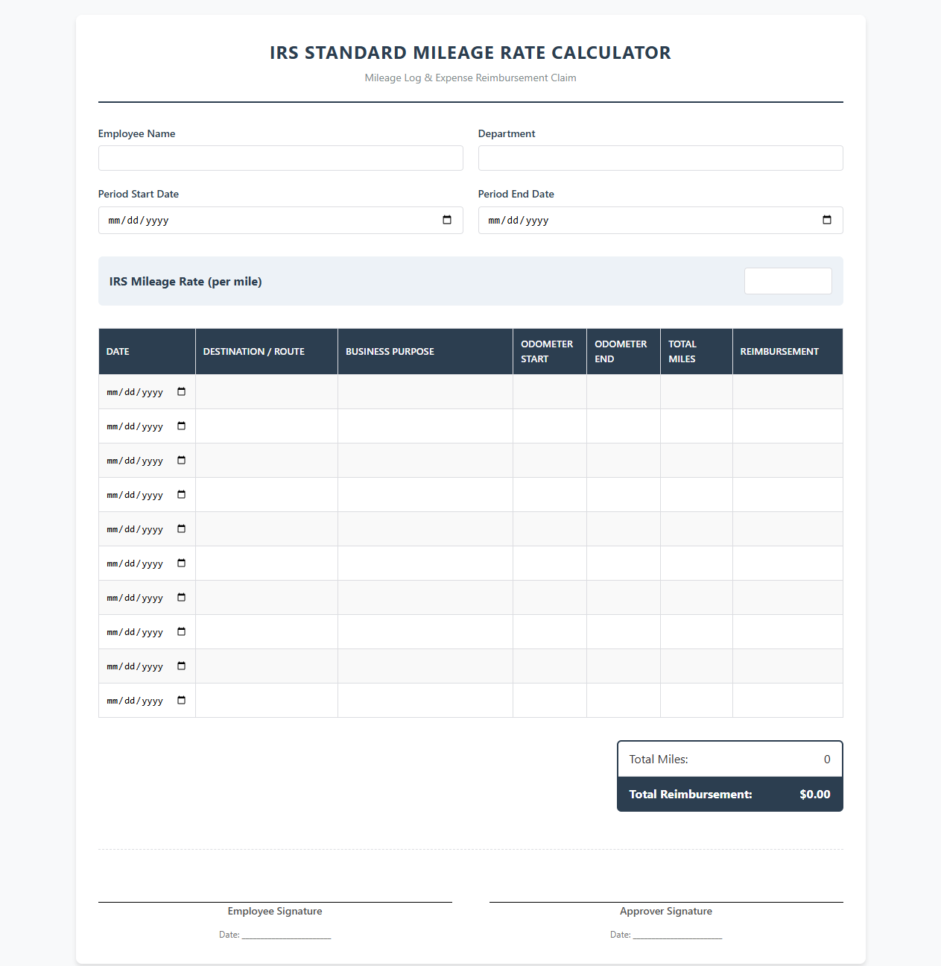The image size is (941, 966).
Task: Click Total Miles cell in first row
Action: click(x=697, y=392)
